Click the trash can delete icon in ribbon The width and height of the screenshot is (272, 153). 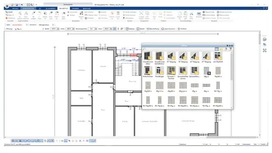click(118, 14)
